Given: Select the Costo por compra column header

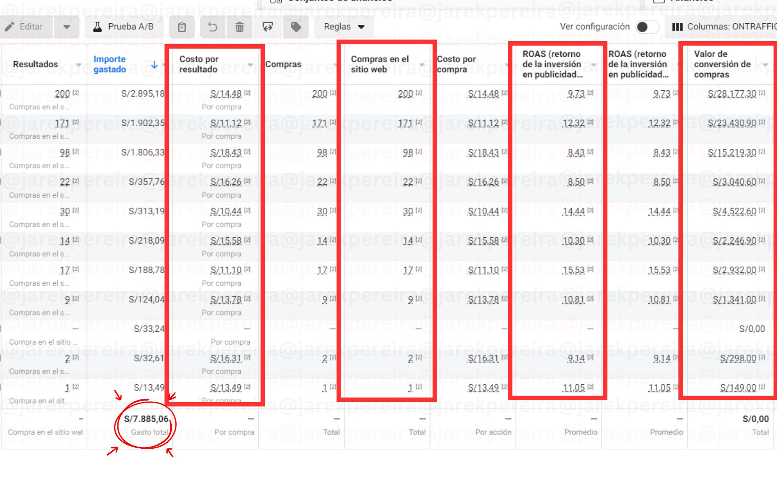Looking at the screenshot, I should 456,65.
